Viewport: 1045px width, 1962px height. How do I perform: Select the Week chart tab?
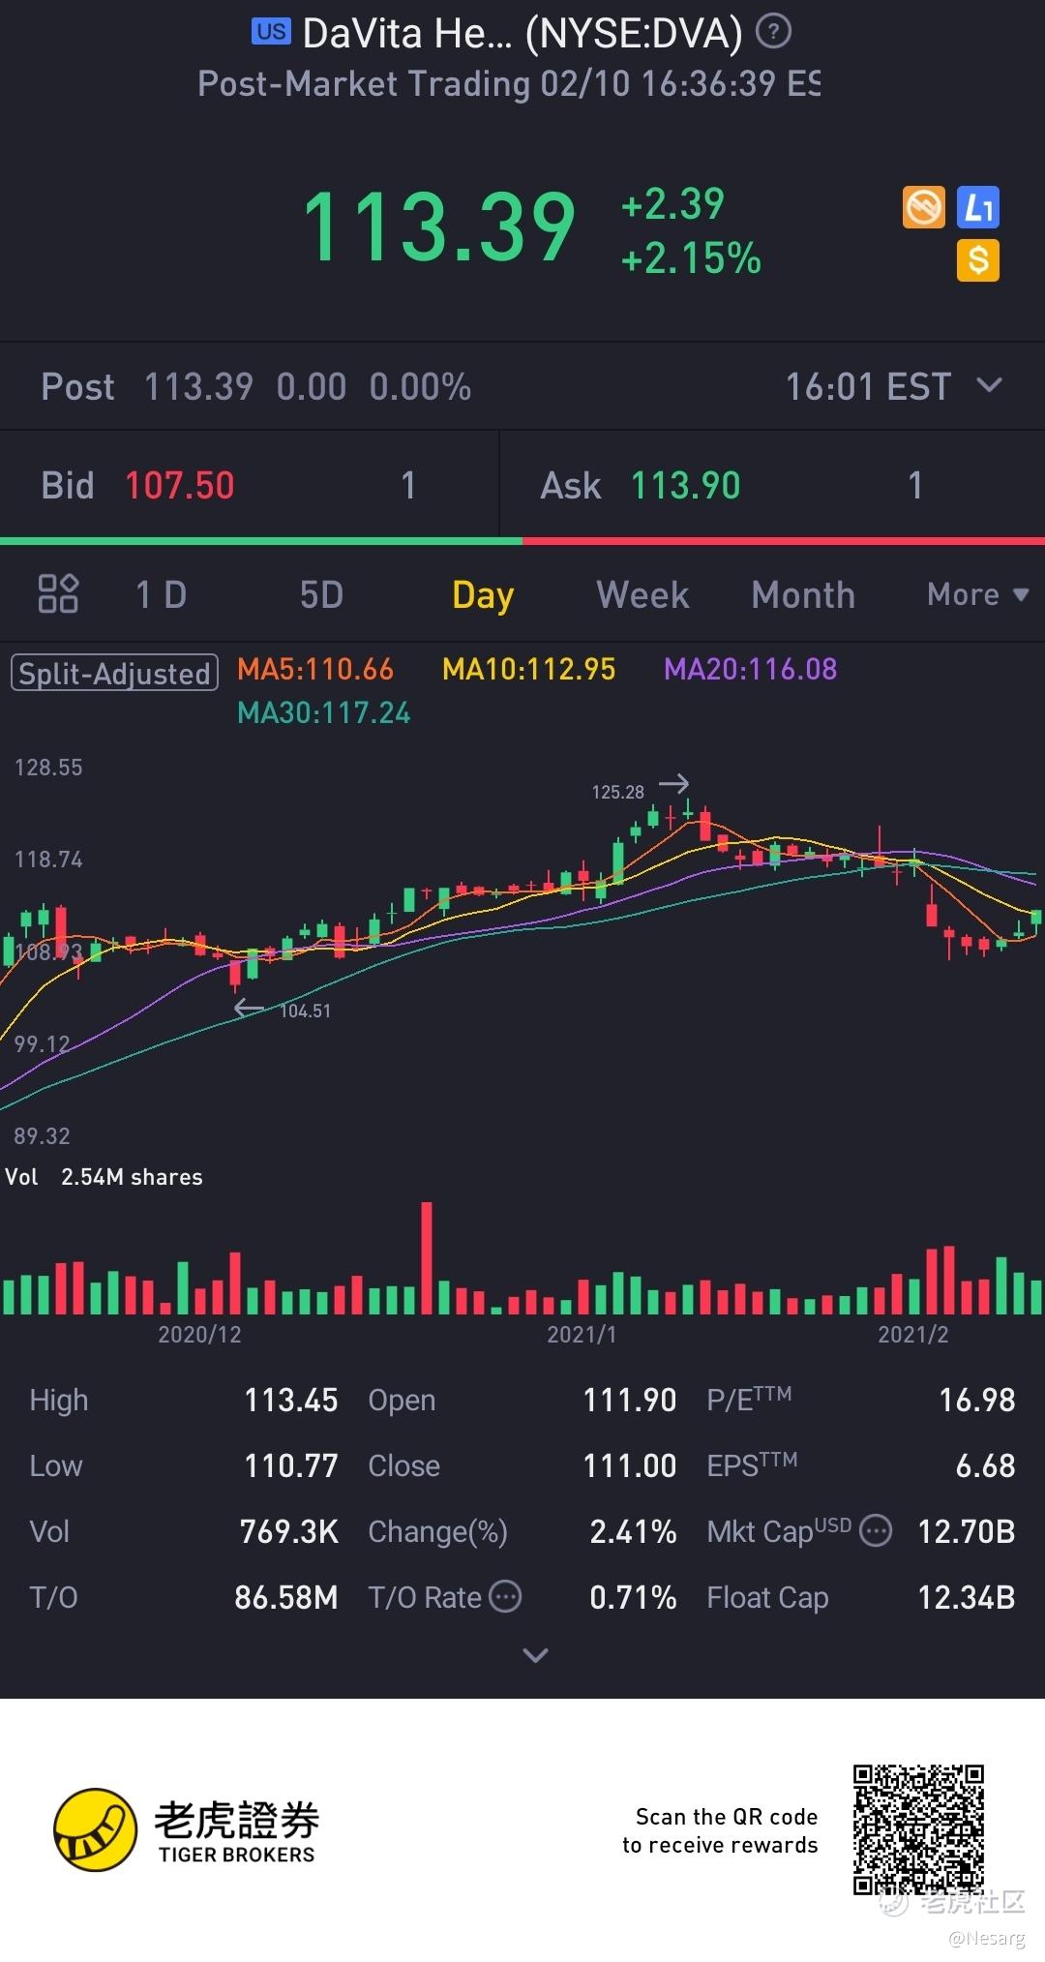click(642, 594)
